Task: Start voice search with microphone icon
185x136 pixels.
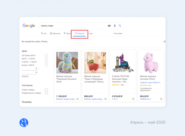Action: [x=115, y=26]
